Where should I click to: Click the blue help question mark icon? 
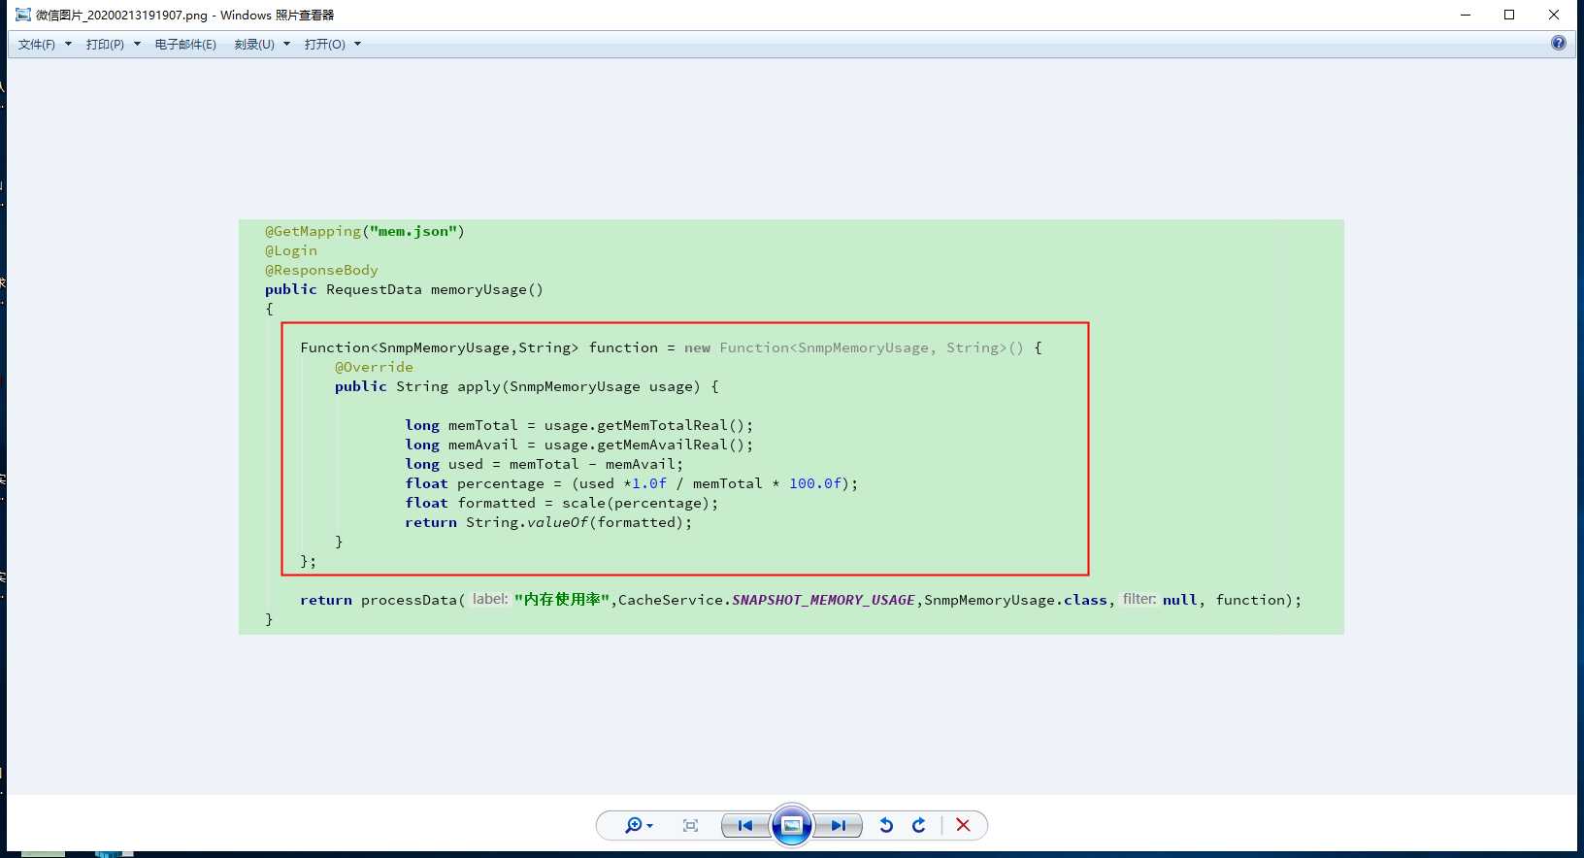click(x=1559, y=43)
